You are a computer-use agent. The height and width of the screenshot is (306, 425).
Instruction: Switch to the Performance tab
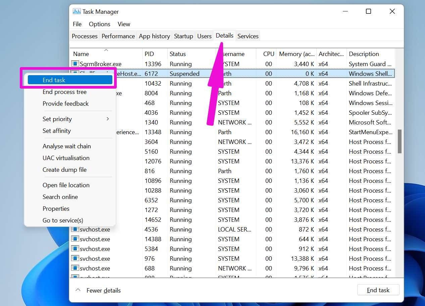tap(118, 36)
